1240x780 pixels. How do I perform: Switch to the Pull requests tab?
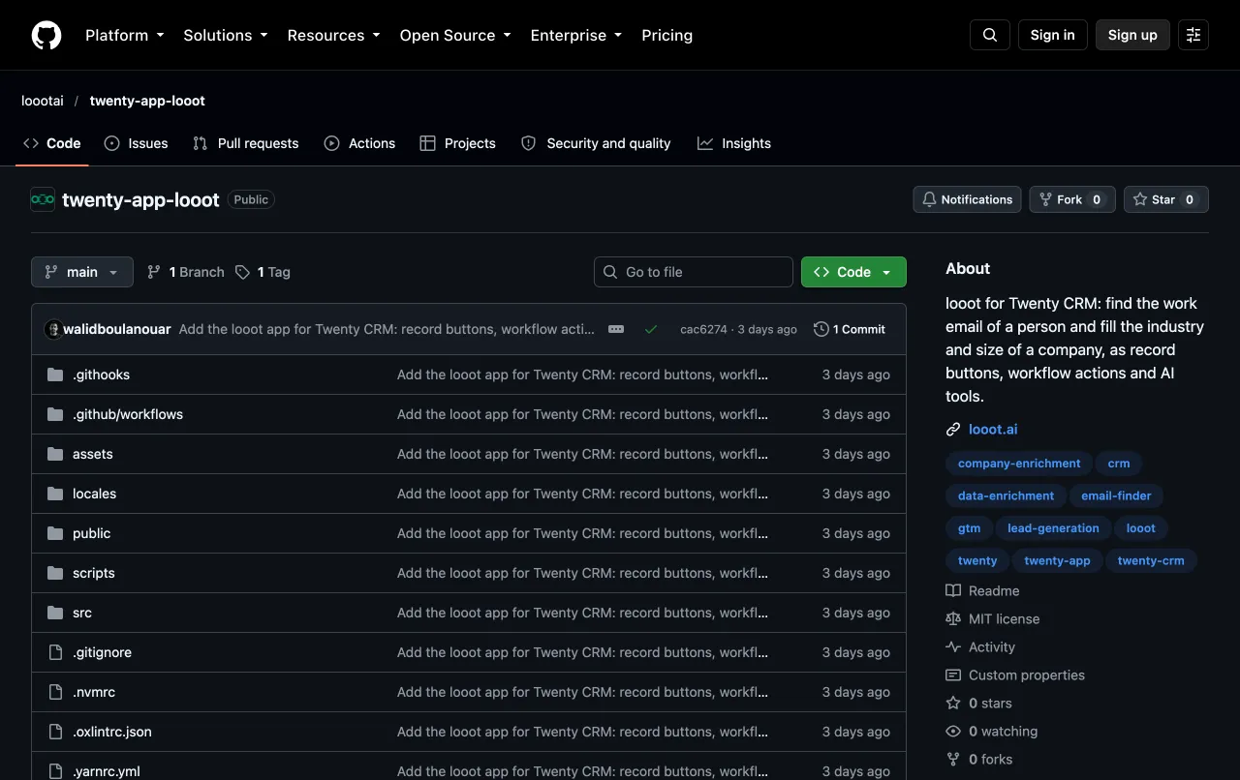246,143
